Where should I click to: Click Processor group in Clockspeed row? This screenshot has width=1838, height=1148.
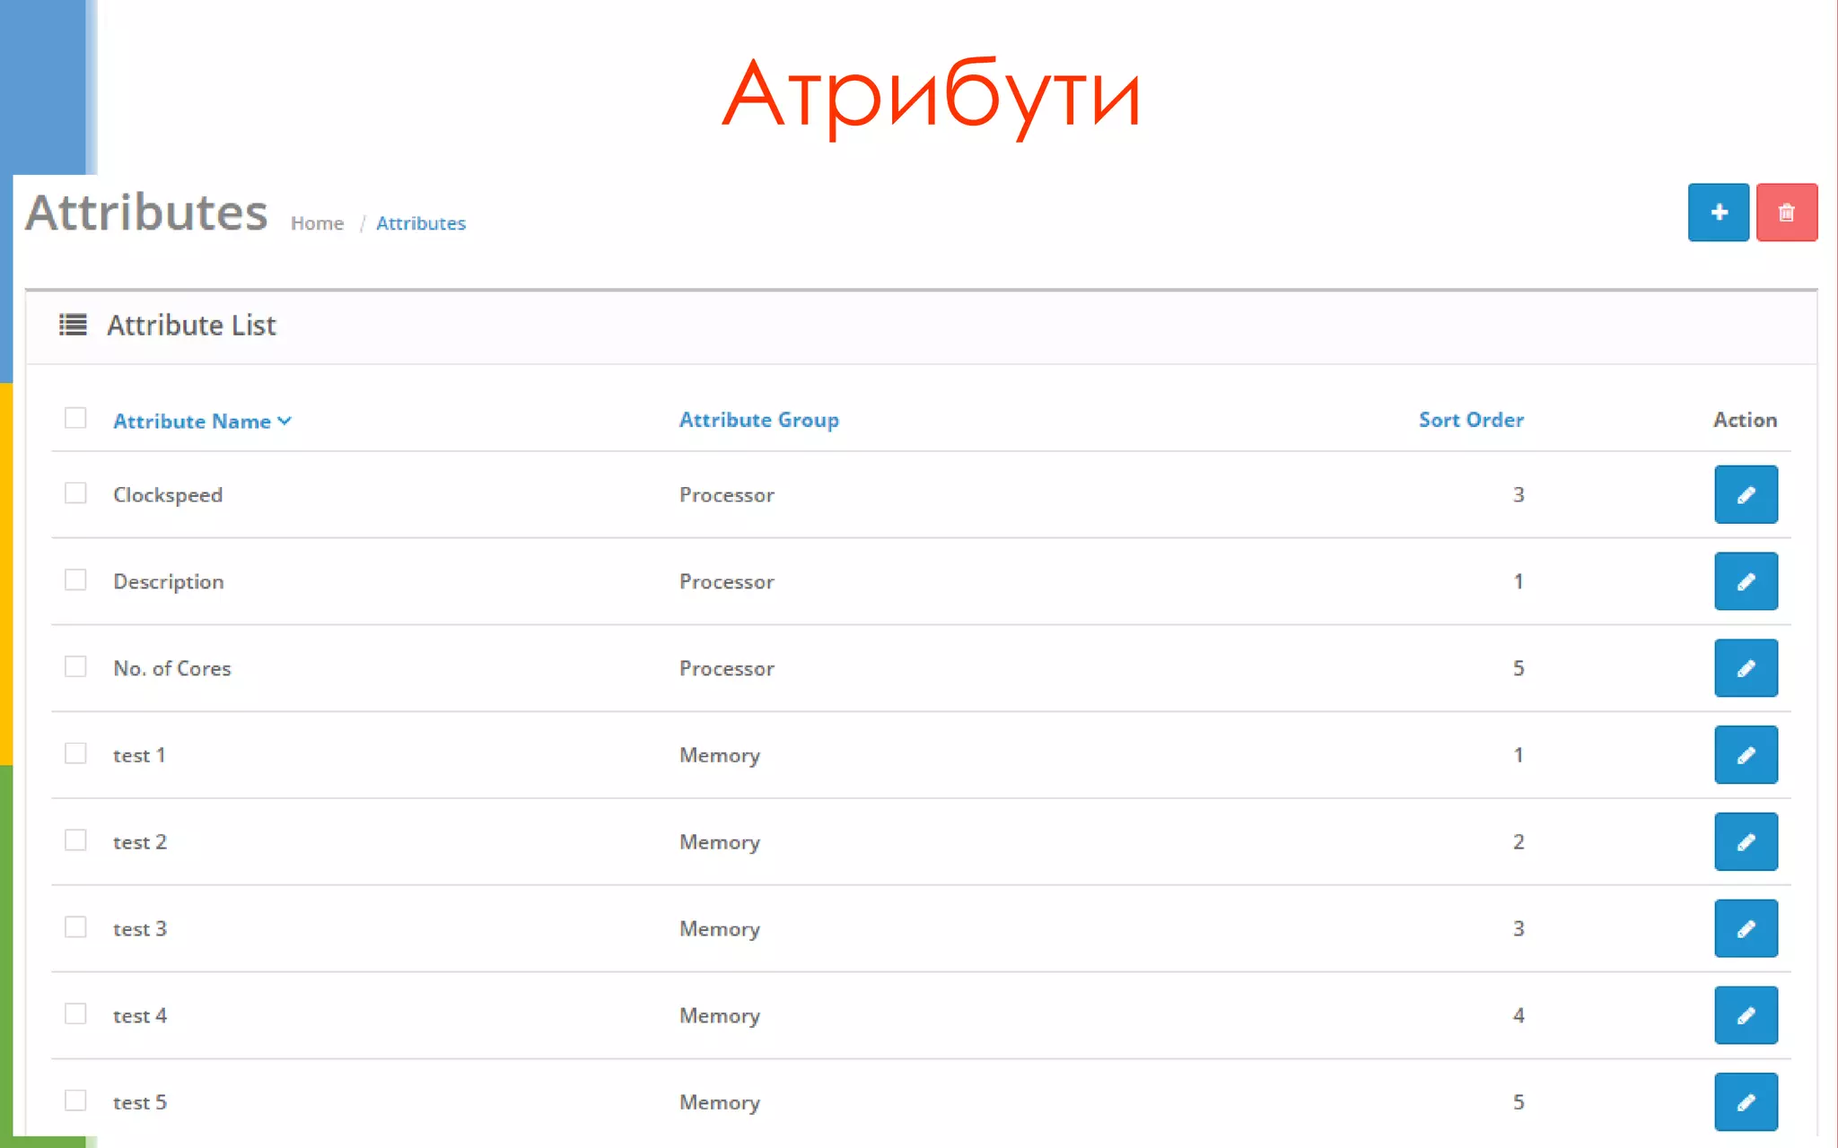[727, 495]
